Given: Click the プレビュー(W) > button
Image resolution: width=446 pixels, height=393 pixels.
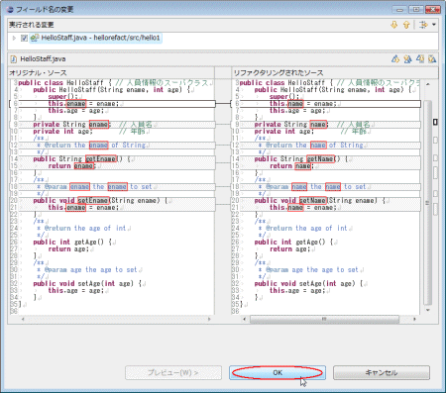Looking at the screenshot, I should (x=173, y=372).
